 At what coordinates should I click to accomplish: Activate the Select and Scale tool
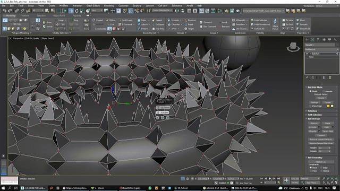pyautogui.click(x=82, y=11)
